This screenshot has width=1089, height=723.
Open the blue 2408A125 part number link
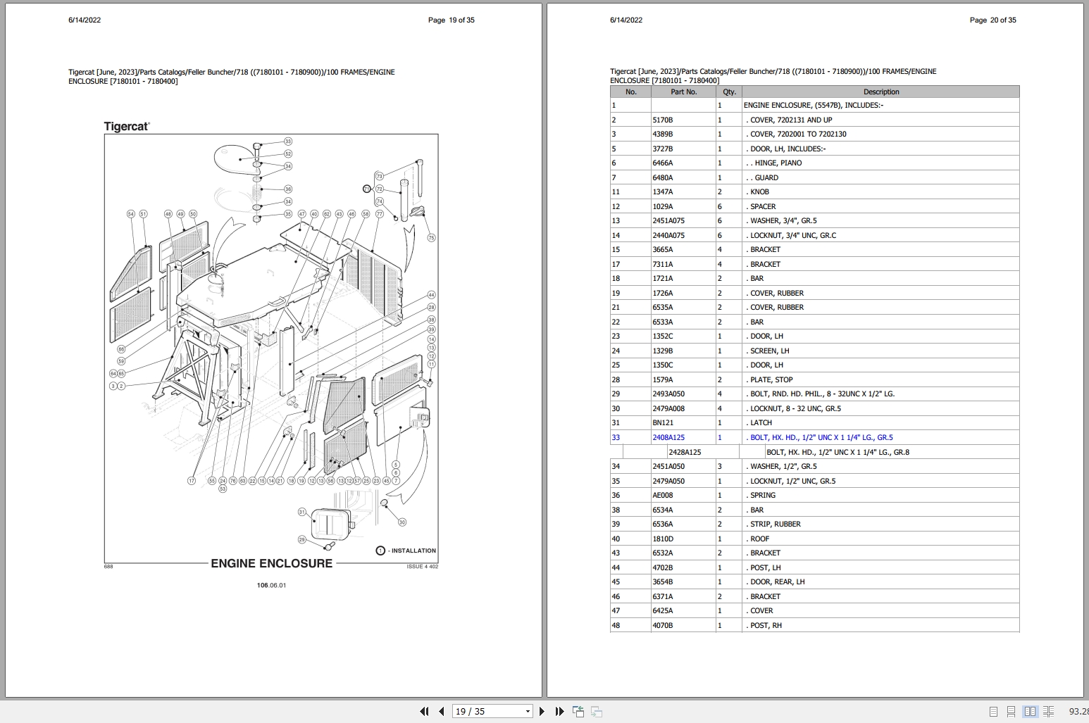[x=668, y=437]
